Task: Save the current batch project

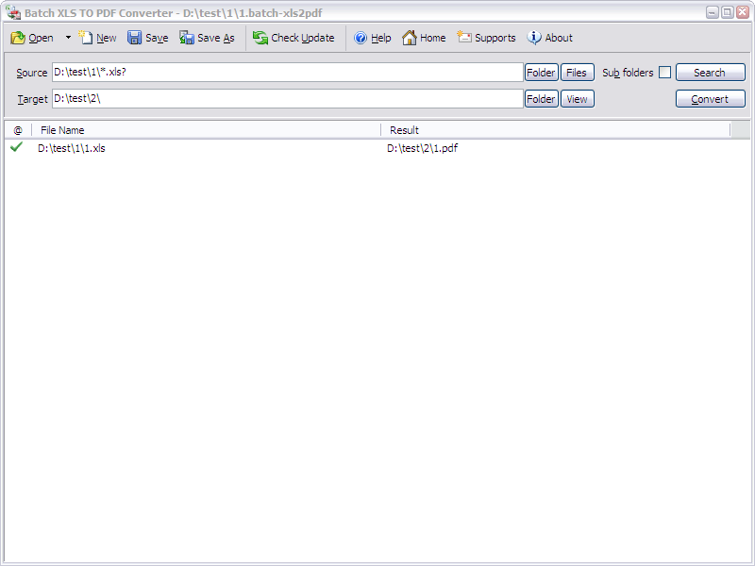Action: pos(147,38)
